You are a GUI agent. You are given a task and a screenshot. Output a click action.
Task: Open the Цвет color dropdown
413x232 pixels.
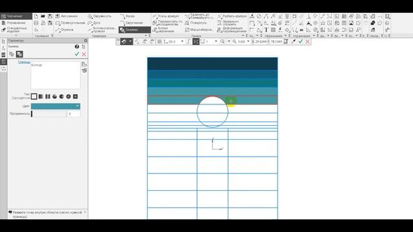(x=55, y=106)
